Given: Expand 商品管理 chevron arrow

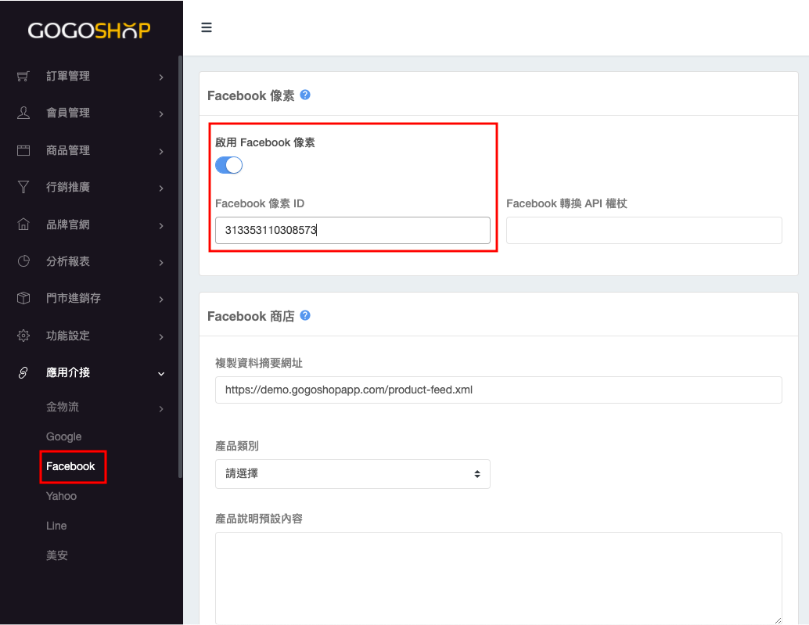Looking at the screenshot, I should click(x=161, y=152).
